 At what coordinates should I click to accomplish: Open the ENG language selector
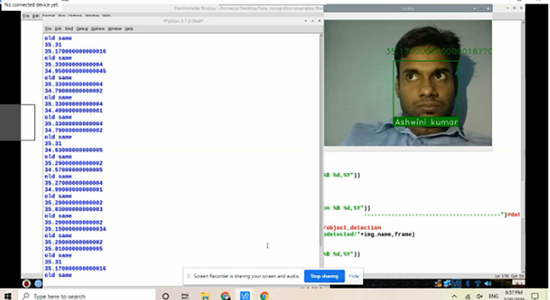493,295
